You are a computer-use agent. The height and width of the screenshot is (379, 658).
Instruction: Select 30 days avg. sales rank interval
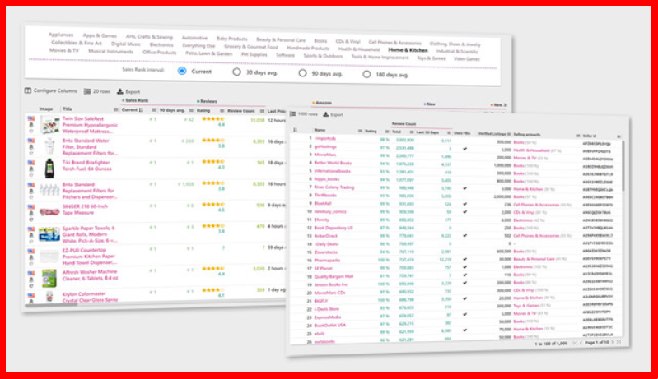[x=236, y=72]
